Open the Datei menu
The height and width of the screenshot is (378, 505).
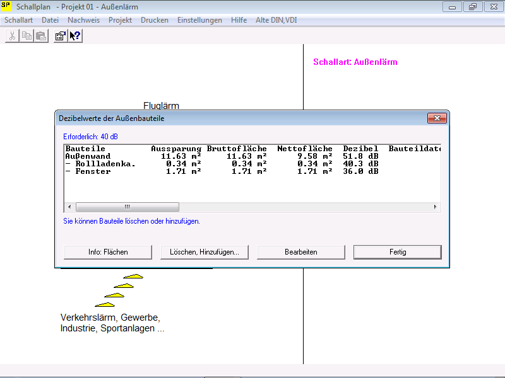tap(50, 20)
